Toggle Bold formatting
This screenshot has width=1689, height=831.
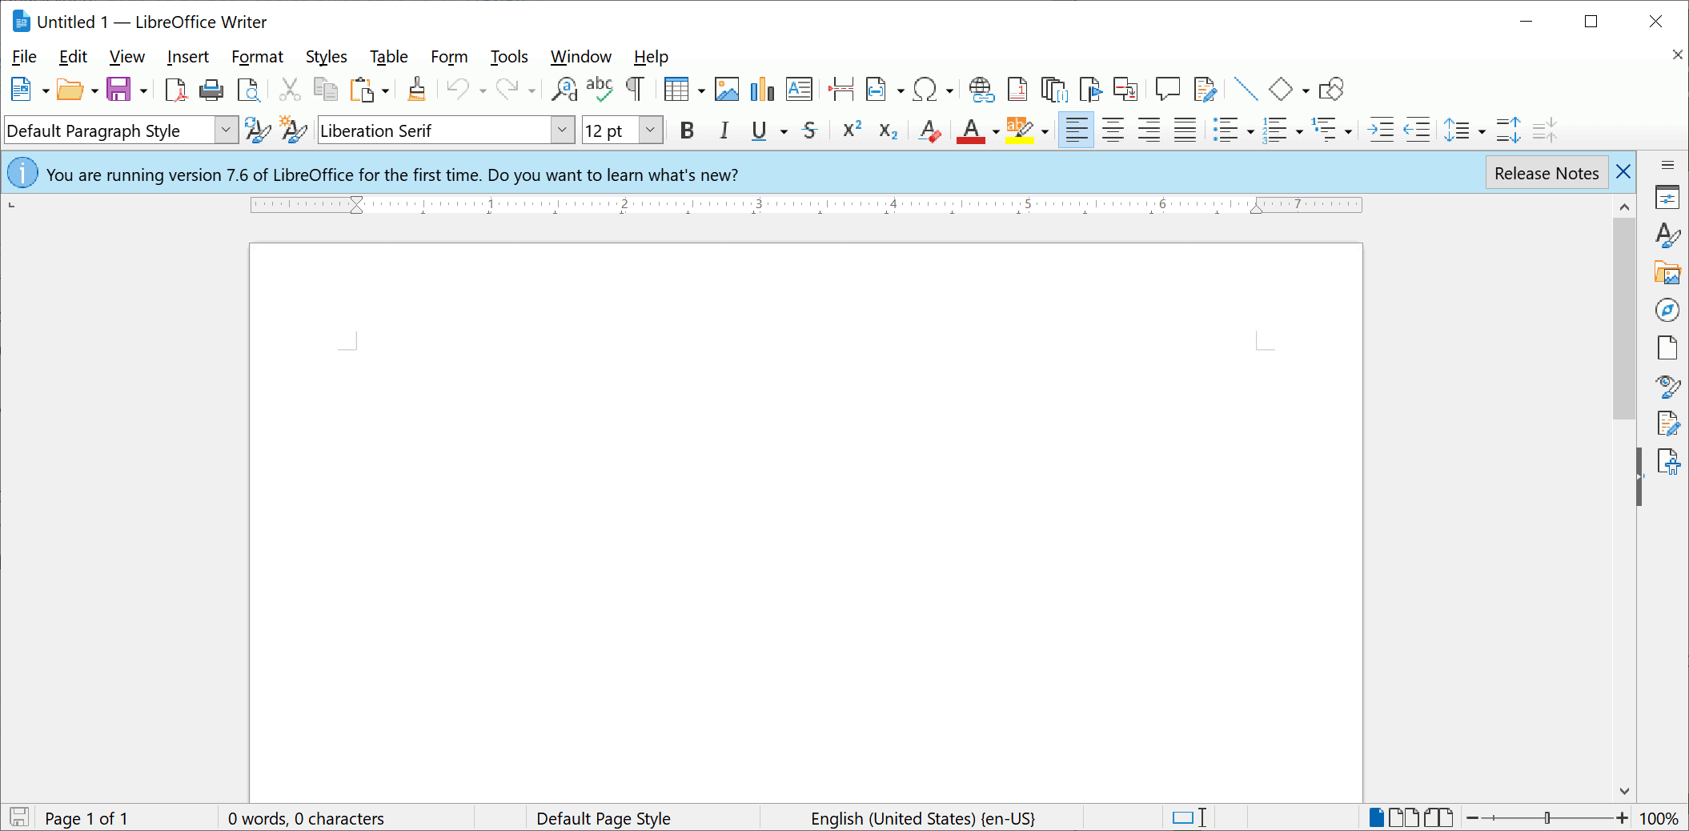686,130
